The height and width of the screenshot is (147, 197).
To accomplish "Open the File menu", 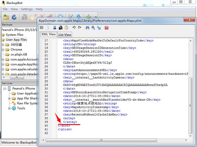I will pos(5,9).
